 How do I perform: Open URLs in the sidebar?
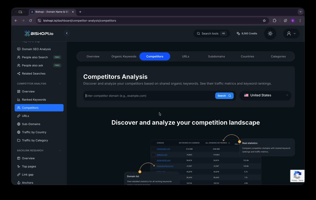[x=25, y=116]
